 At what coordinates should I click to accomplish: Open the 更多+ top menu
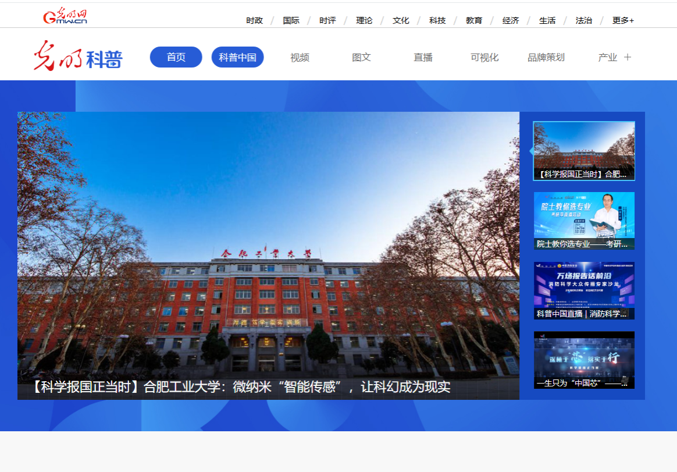tap(623, 20)
